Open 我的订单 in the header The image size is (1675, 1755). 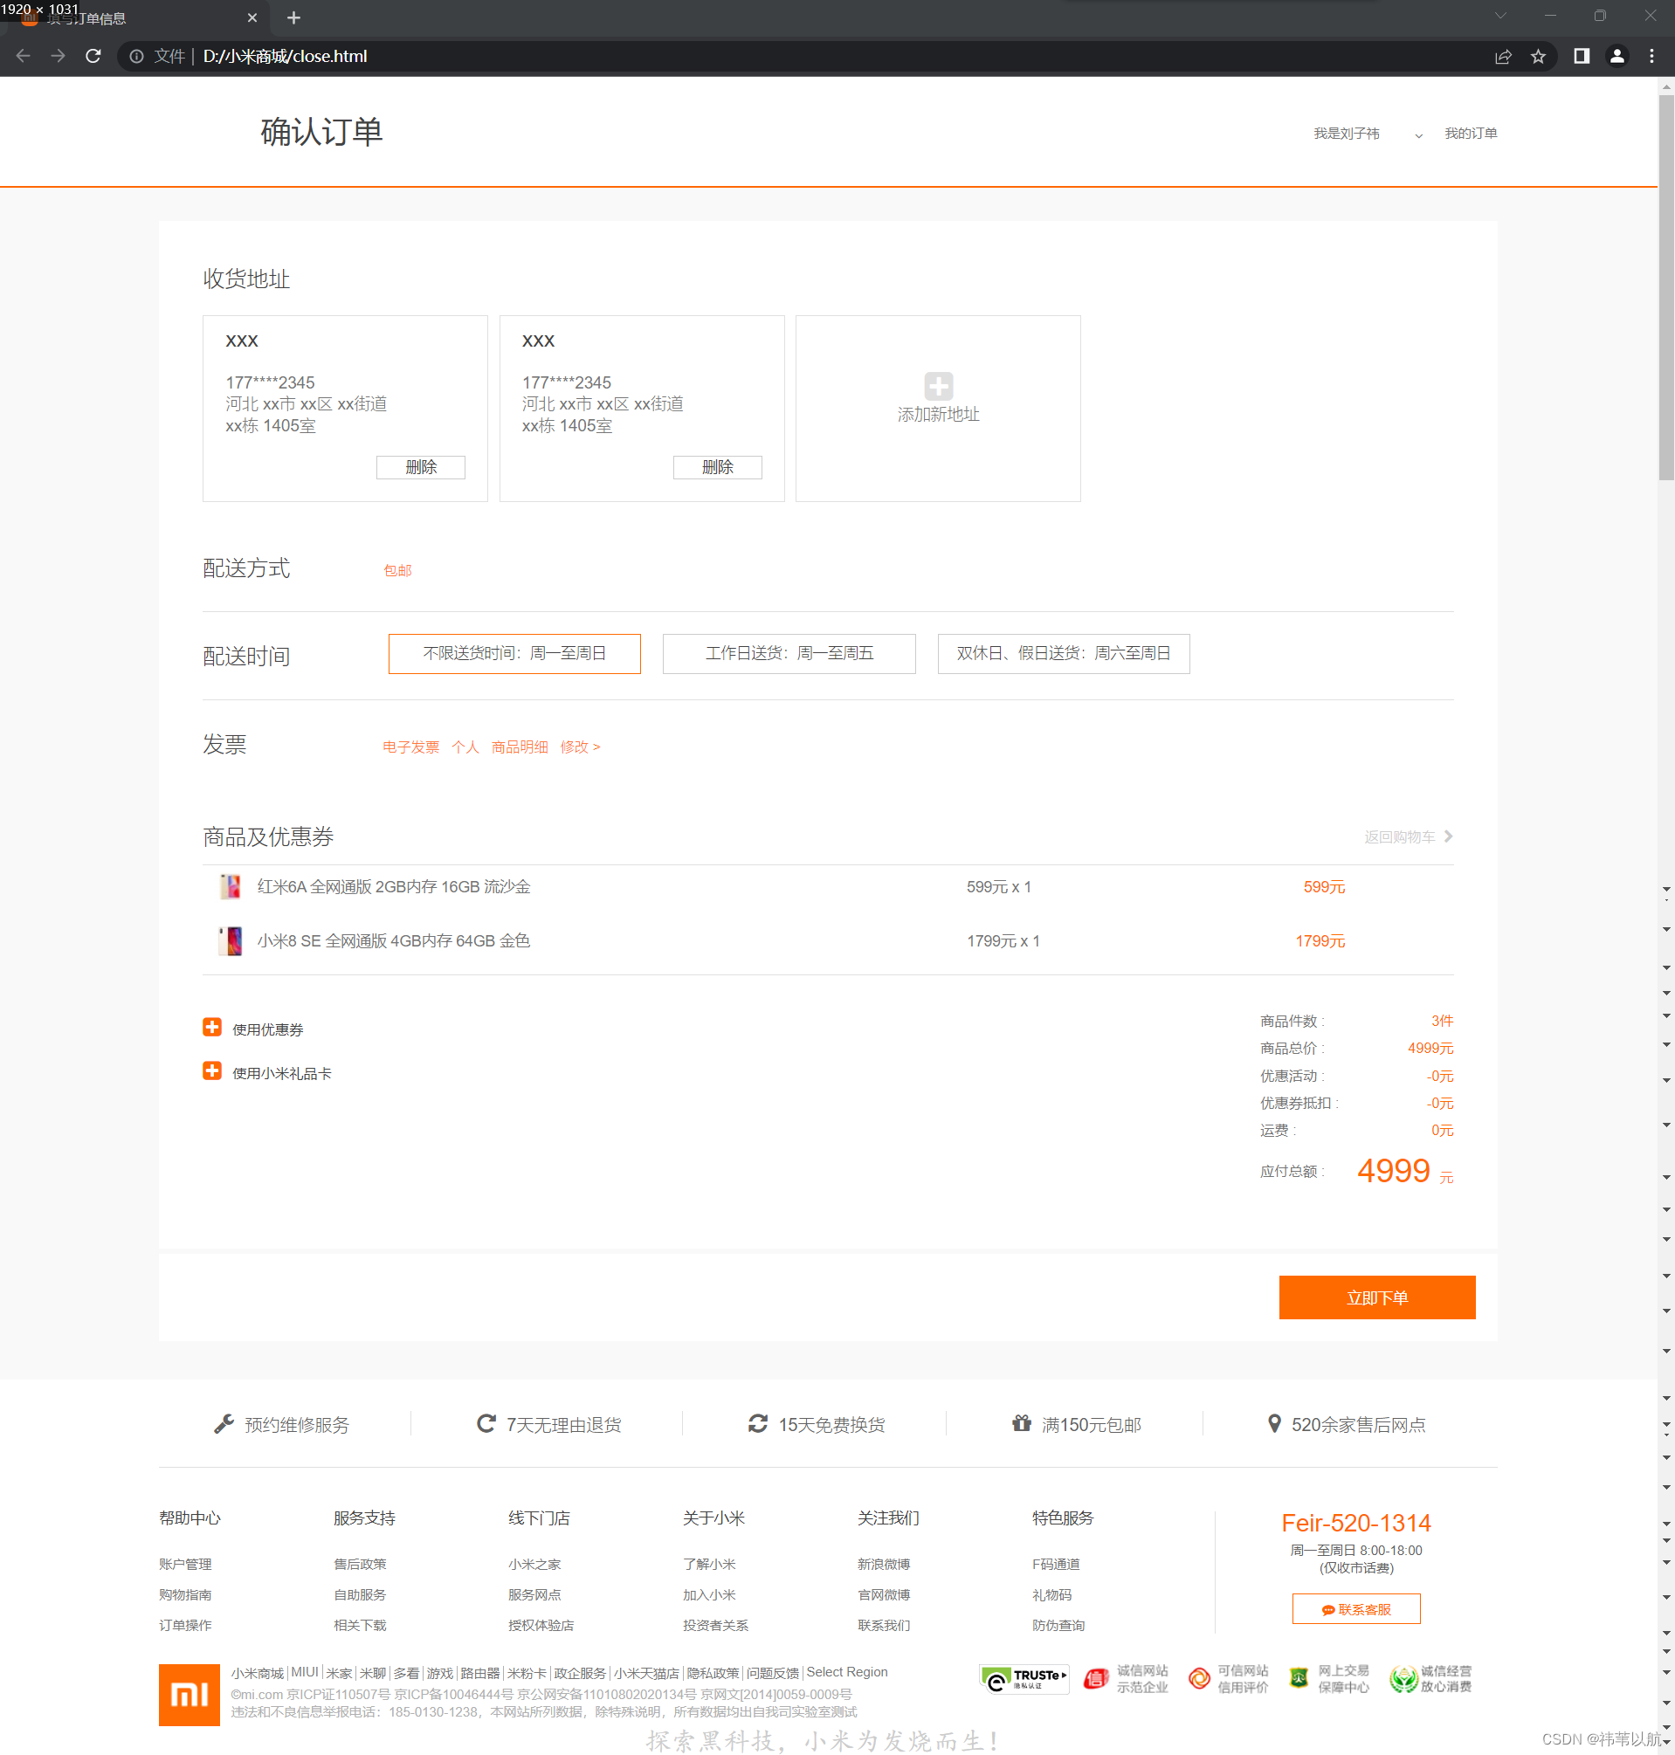pos(1471,133)
